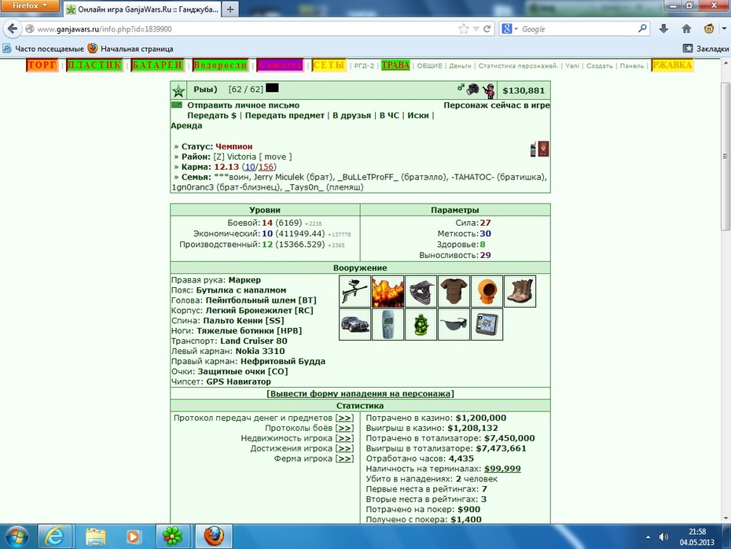Open the ТОРГ top menu link
This screenshot has height=549, width=731.
point(42,65)
